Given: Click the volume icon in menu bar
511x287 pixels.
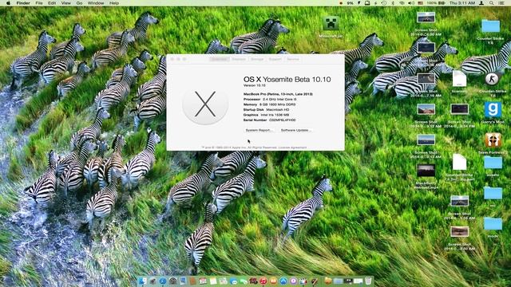Looking at the screenshot, I should click(410, 3).
